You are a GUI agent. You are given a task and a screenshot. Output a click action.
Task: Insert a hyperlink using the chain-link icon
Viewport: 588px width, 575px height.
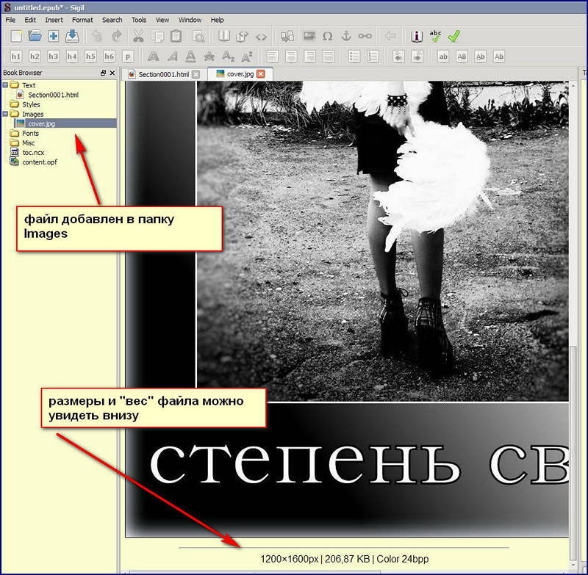click(x=364, y=35)
